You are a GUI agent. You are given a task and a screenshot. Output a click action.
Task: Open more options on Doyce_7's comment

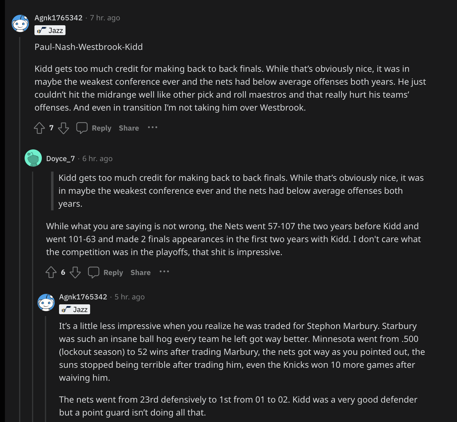[164, 272]
